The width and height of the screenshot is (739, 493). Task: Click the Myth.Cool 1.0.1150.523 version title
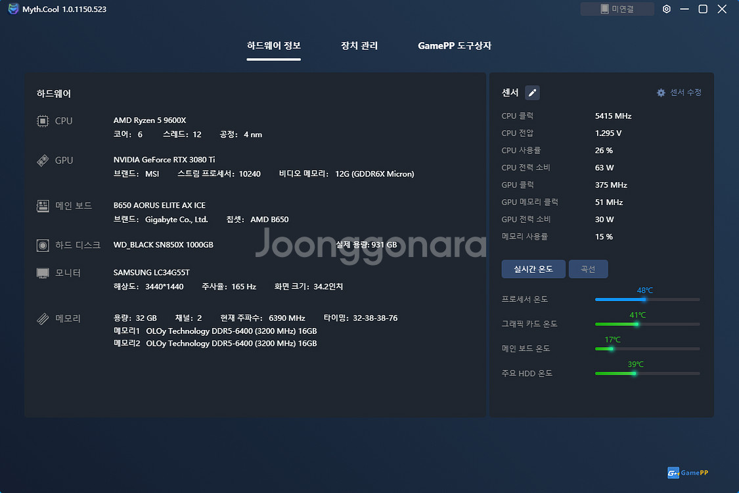(64, 9)
